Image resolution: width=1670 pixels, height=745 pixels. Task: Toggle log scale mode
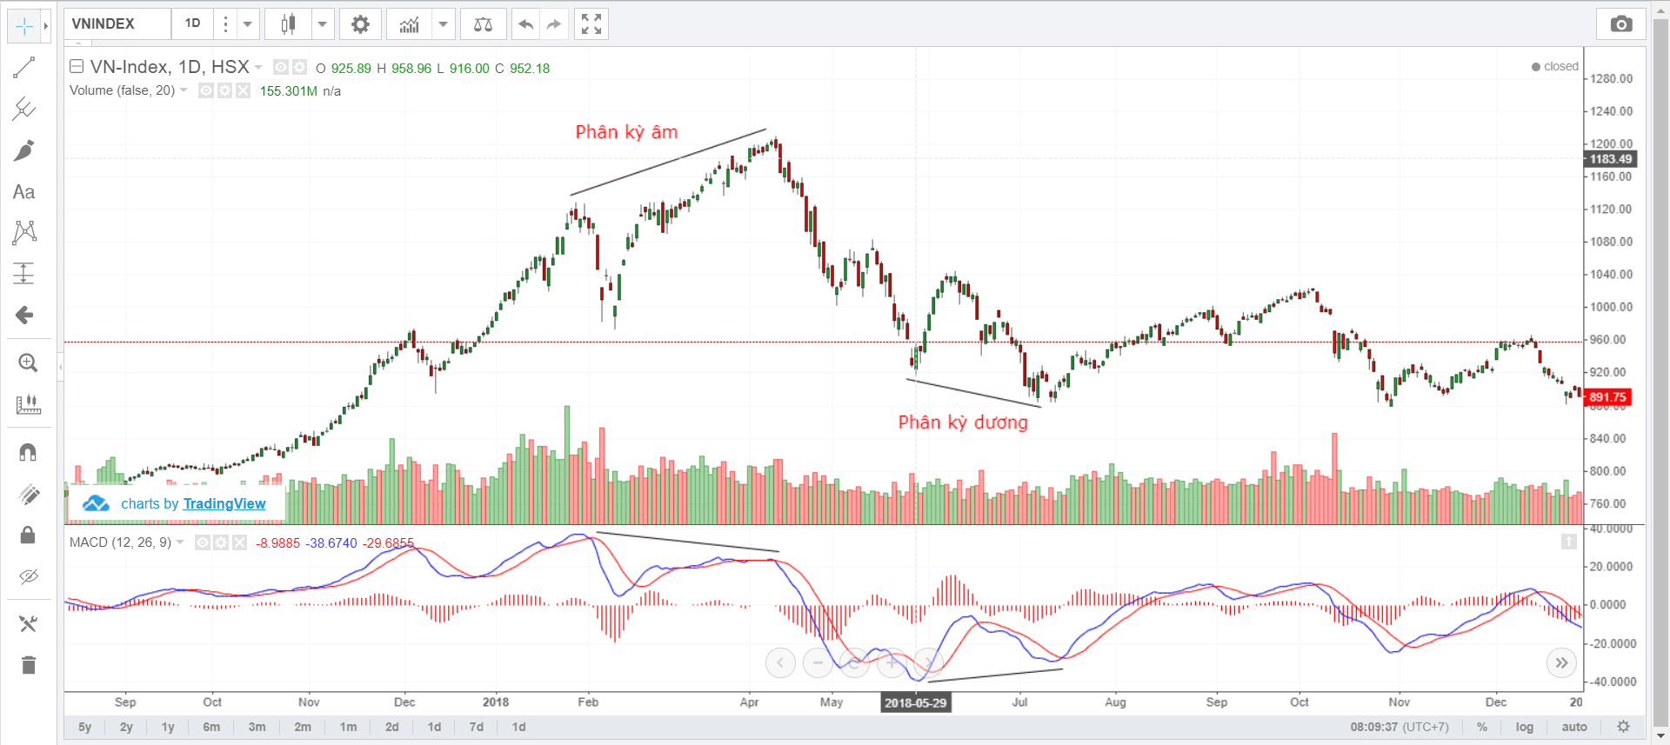click(x=1525, y=727)
